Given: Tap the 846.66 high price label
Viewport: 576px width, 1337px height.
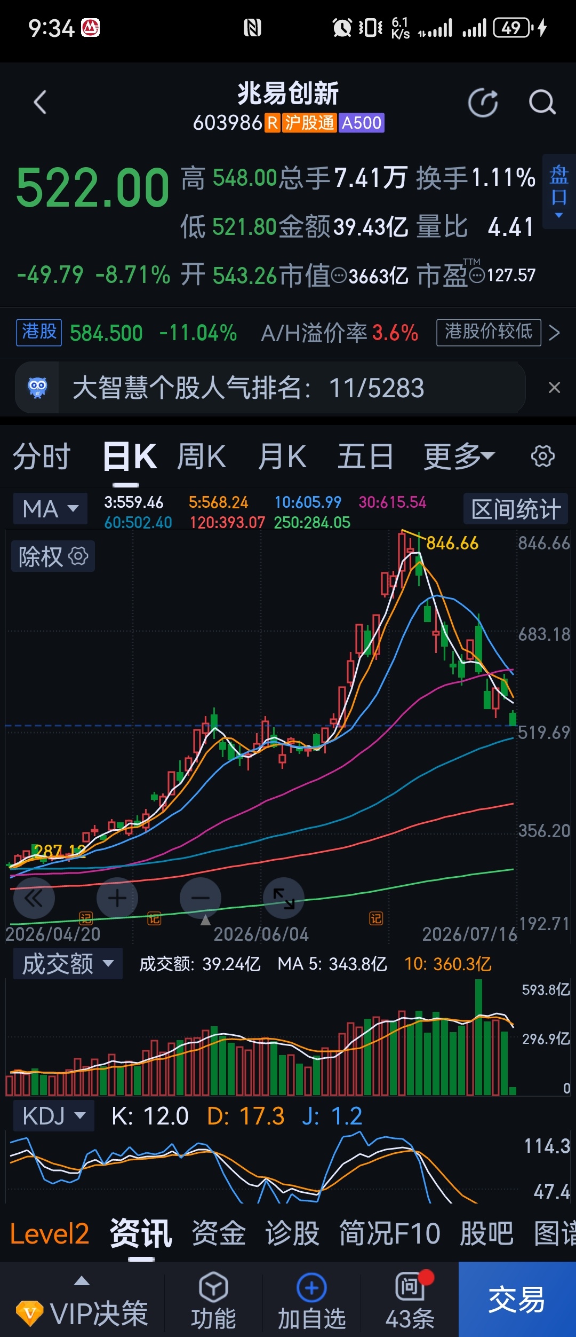Looking at the screenshot, I should point(452,544).
